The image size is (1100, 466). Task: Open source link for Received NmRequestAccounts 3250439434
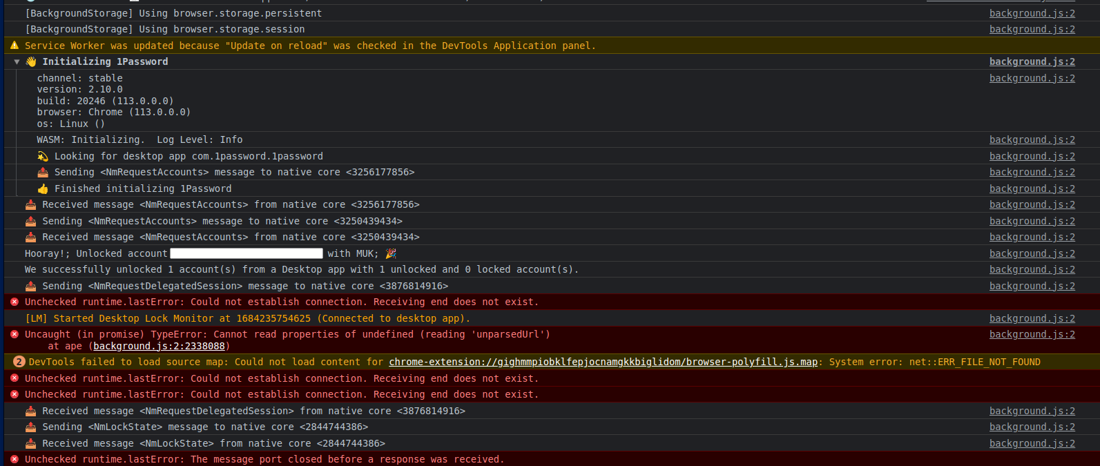click(1032, 237)
